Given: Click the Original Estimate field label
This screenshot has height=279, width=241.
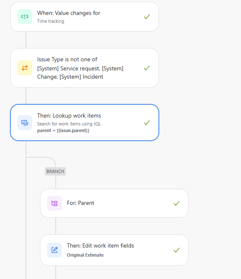Looking at the screenshot, I should (85, 255).
